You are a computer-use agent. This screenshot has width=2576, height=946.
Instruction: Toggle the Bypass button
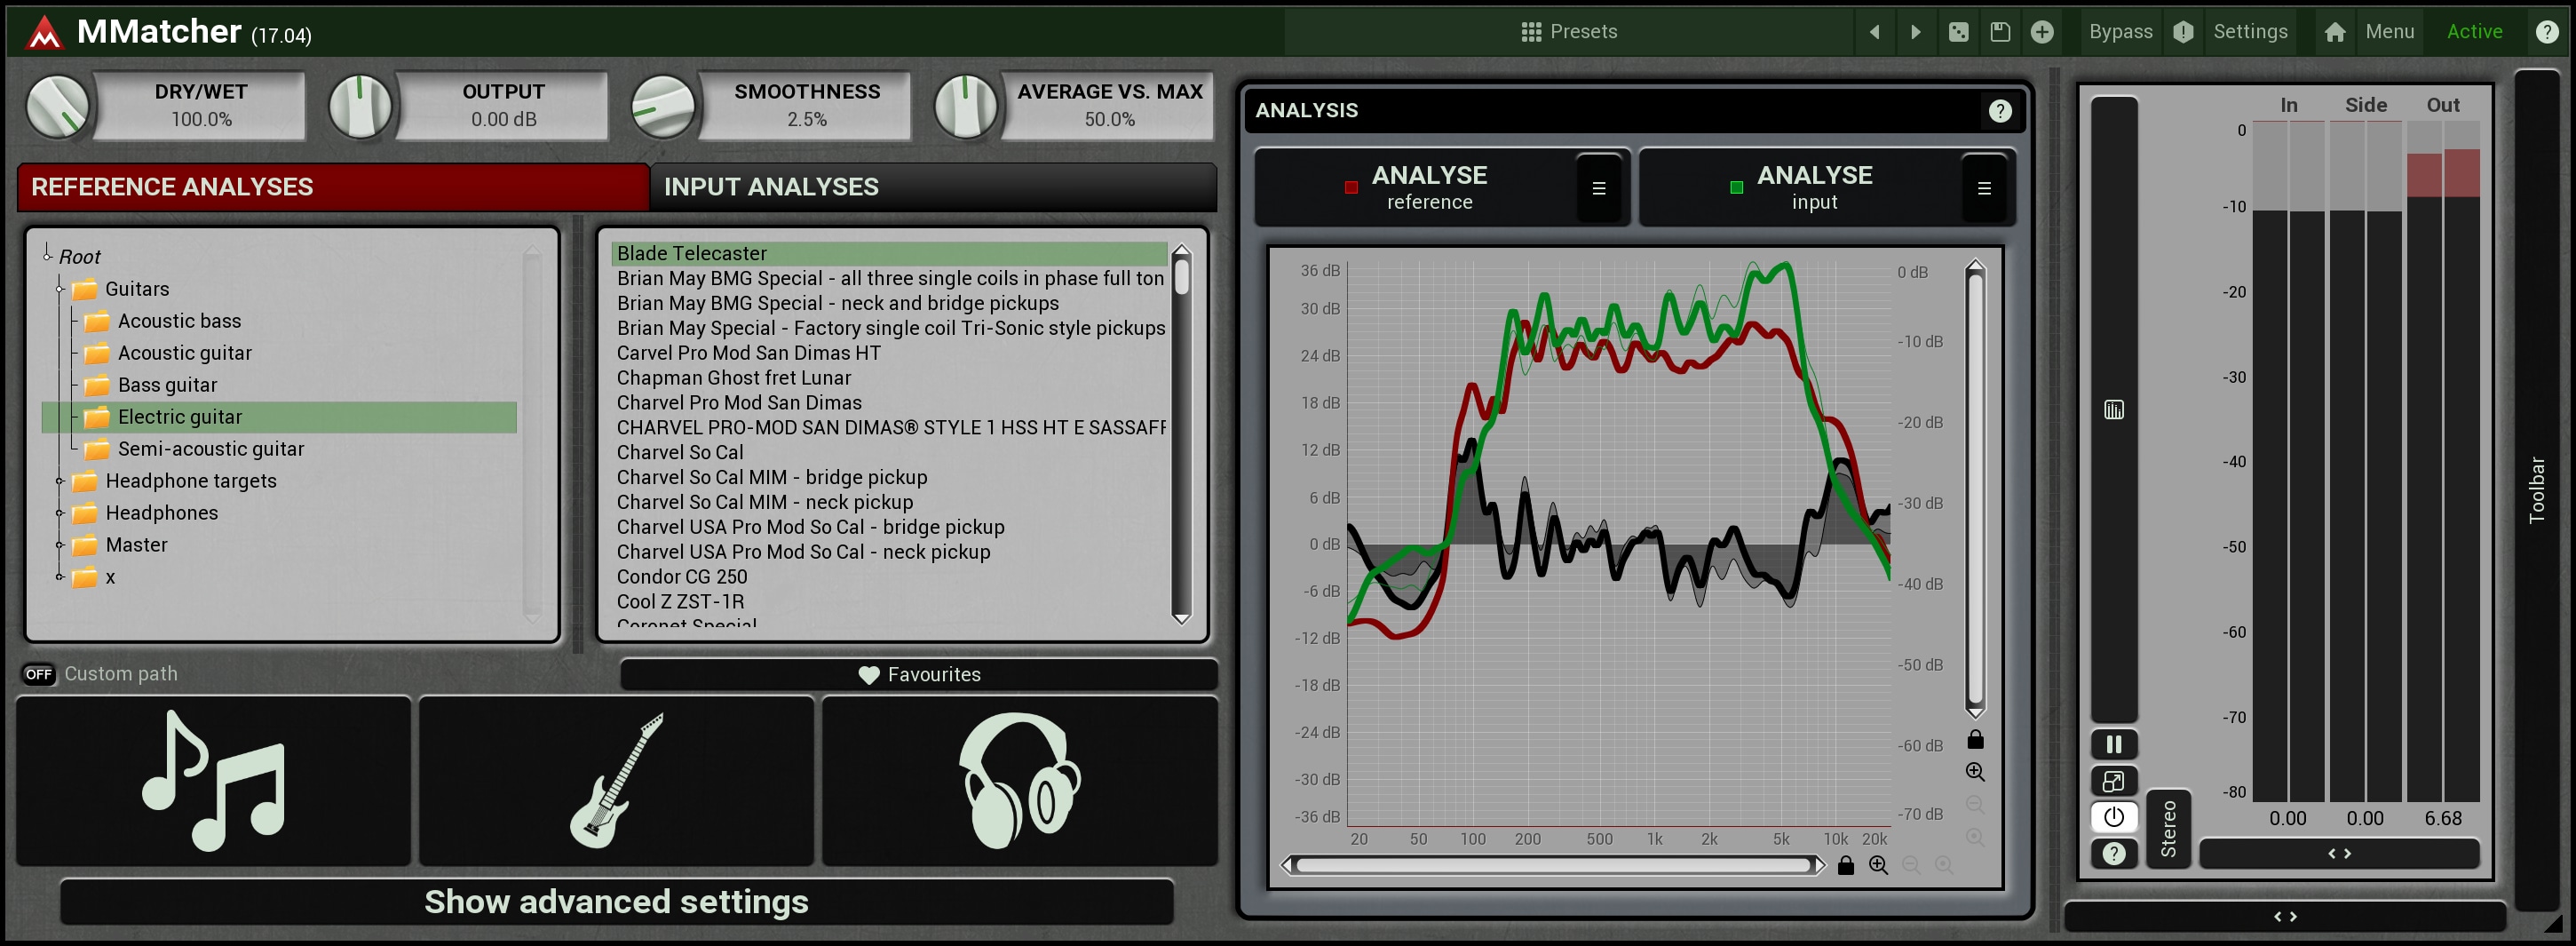coord(2120,32)
